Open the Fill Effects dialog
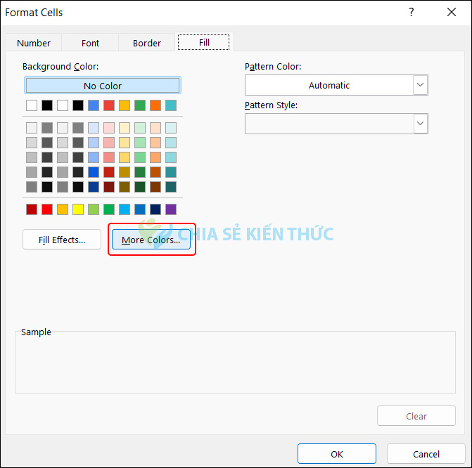This screenshot has width=472, height=468. point(62,240)
